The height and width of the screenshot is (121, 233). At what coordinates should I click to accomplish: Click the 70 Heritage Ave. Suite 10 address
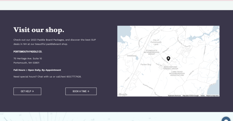[x=28, y=58]
